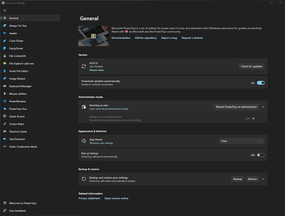285x216 pixels.
Task: Click the Color Picker sidebar label
Action: tap(16, 41)
